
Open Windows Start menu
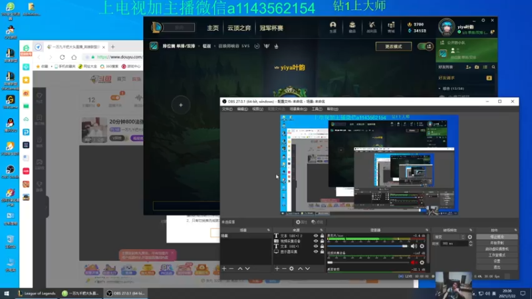click(6, 294)
